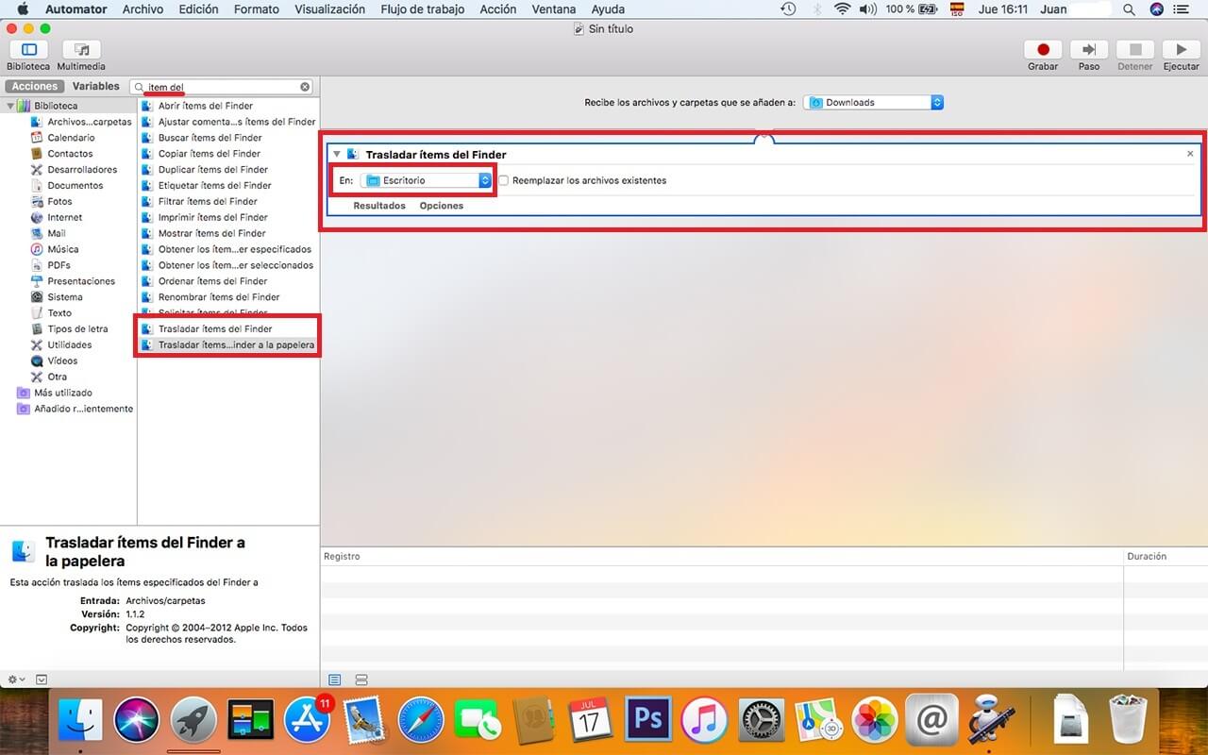Open System Preferences from the Dock
Screen dimensions: 1208x755
761,721
